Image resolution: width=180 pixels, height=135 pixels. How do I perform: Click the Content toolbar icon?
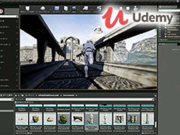(57, 8)
